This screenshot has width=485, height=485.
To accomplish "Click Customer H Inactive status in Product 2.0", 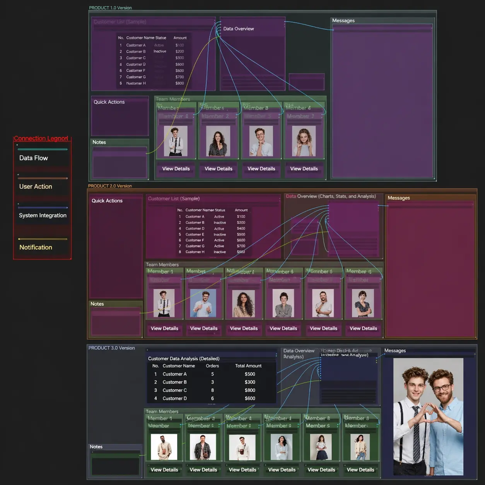I will tap(220, 252).
